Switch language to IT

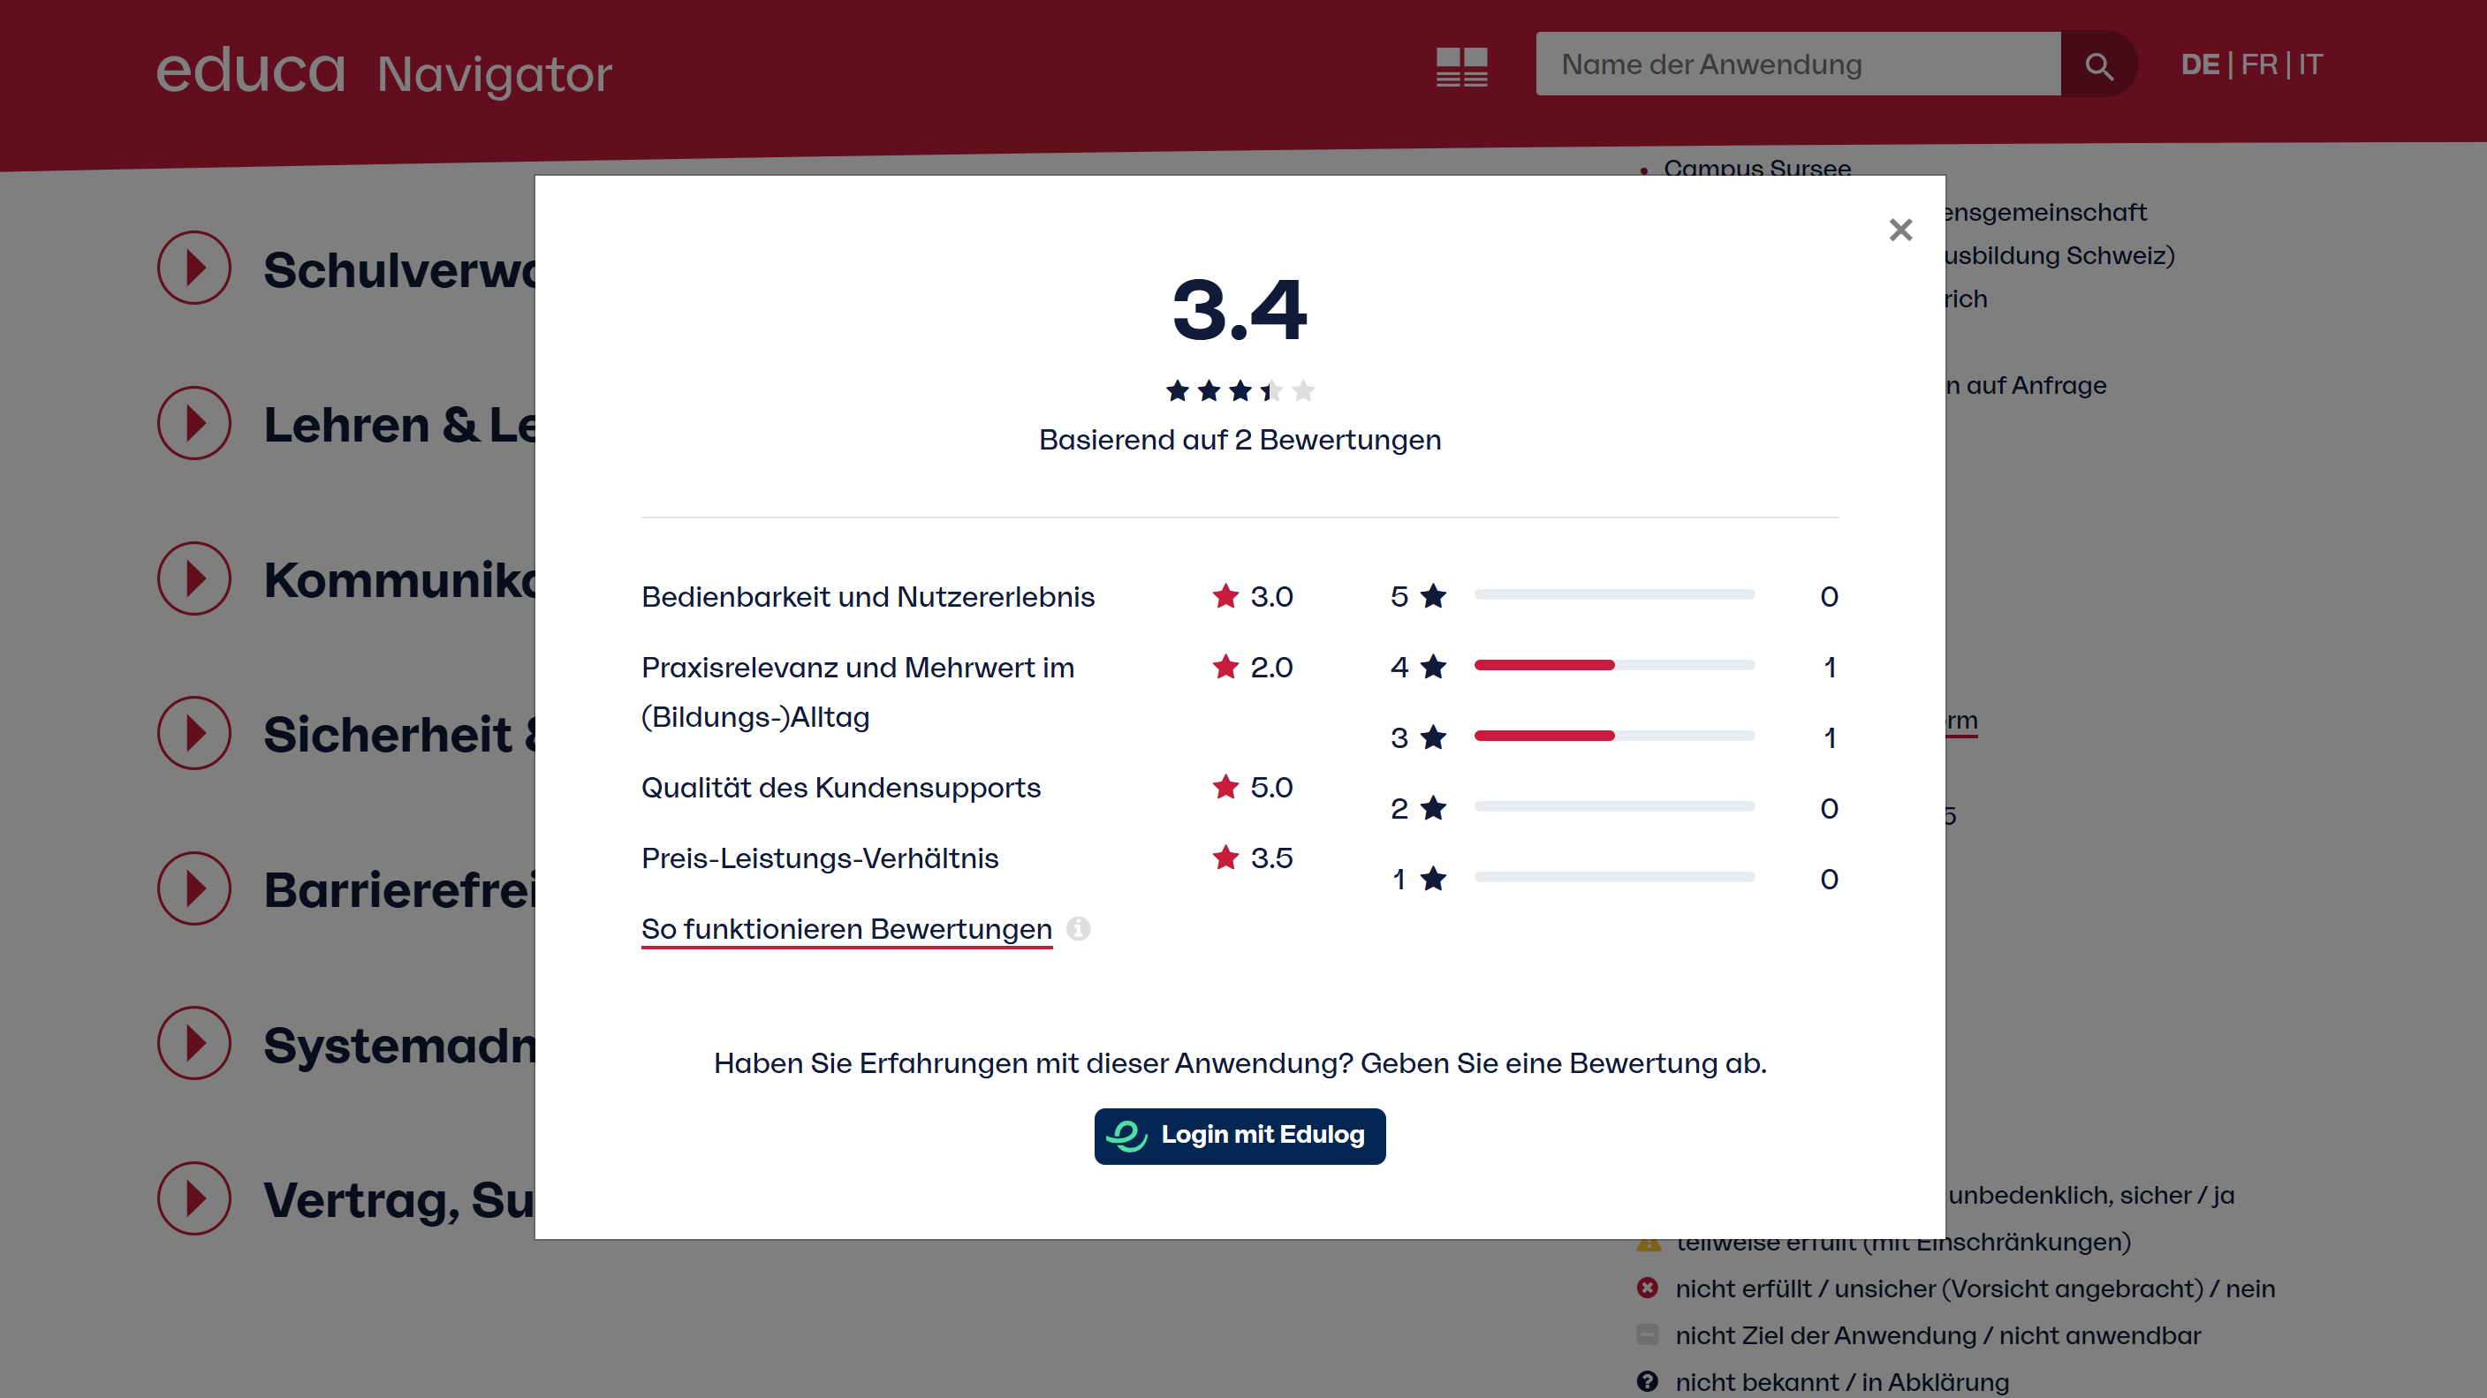[2310, 64]
